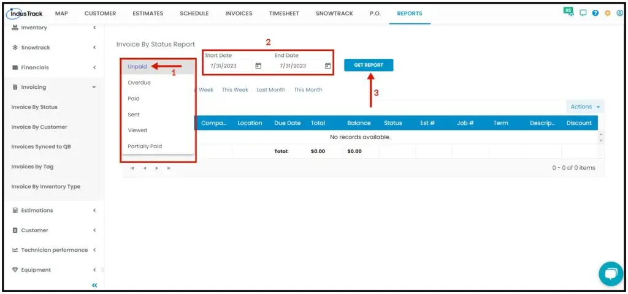Image resolution: width=628 pixels, height=294 pixels.
Task: Select Overdue status option
Action: click(158, 83)
